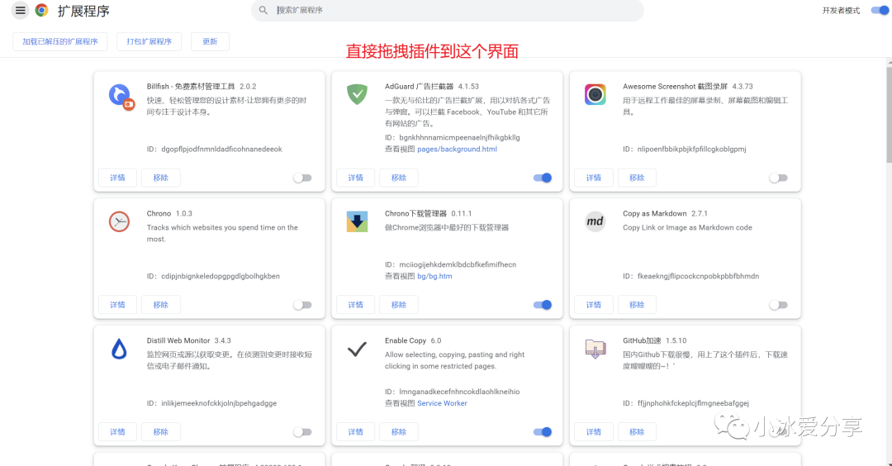Screen dimensions: 892x466
Task: Click 移除 to remove Enable Copy
Action: click(399, 432)
